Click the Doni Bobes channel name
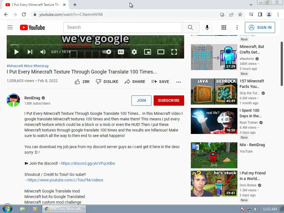The height and width of the screenshot is (213, 284). (x=248, y=185)
